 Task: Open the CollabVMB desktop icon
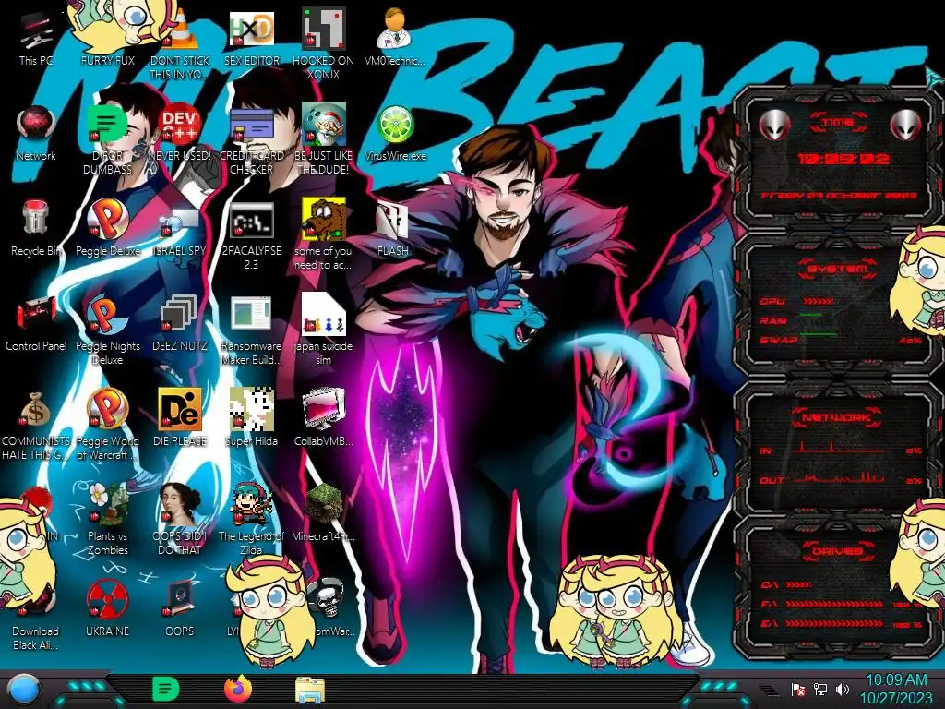[323, 417]
